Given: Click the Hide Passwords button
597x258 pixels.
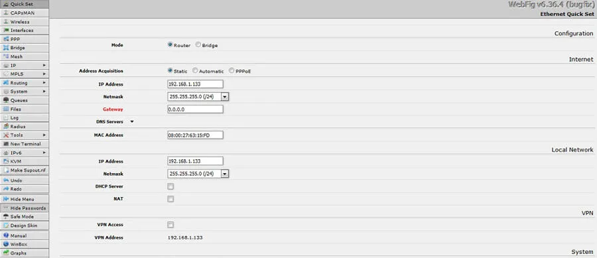Looking at the screenshot, I should (25, 208).
